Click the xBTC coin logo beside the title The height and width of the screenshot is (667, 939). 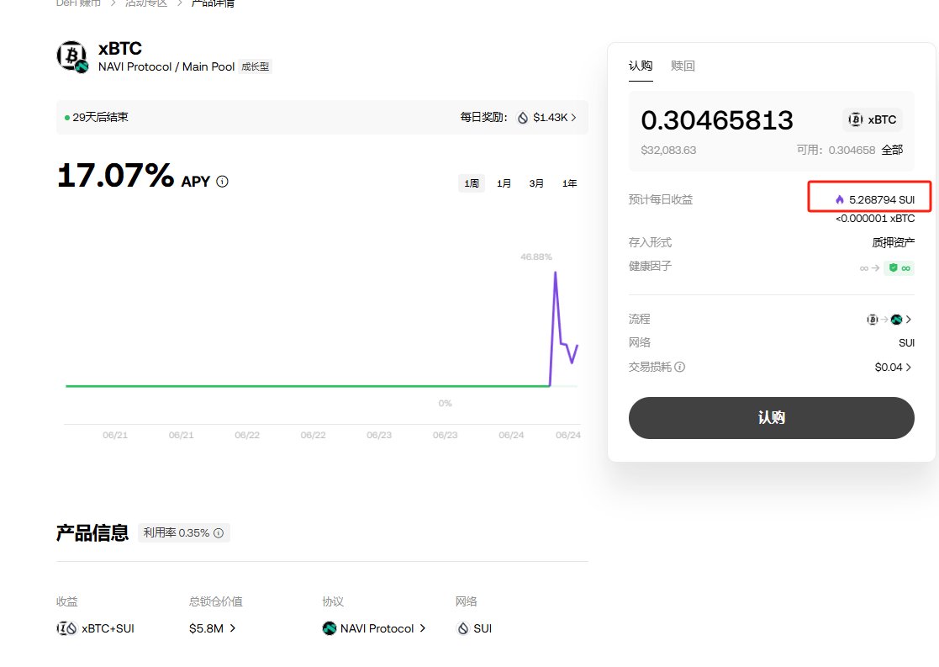(x=72, y=56)
